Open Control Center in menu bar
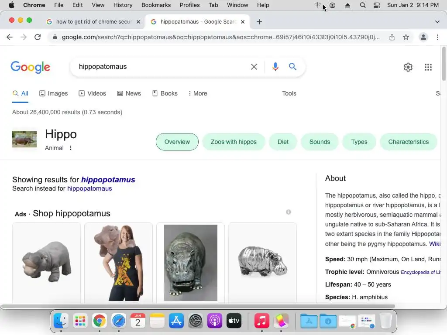The image size is (447, 335). [x=377, y=5]
